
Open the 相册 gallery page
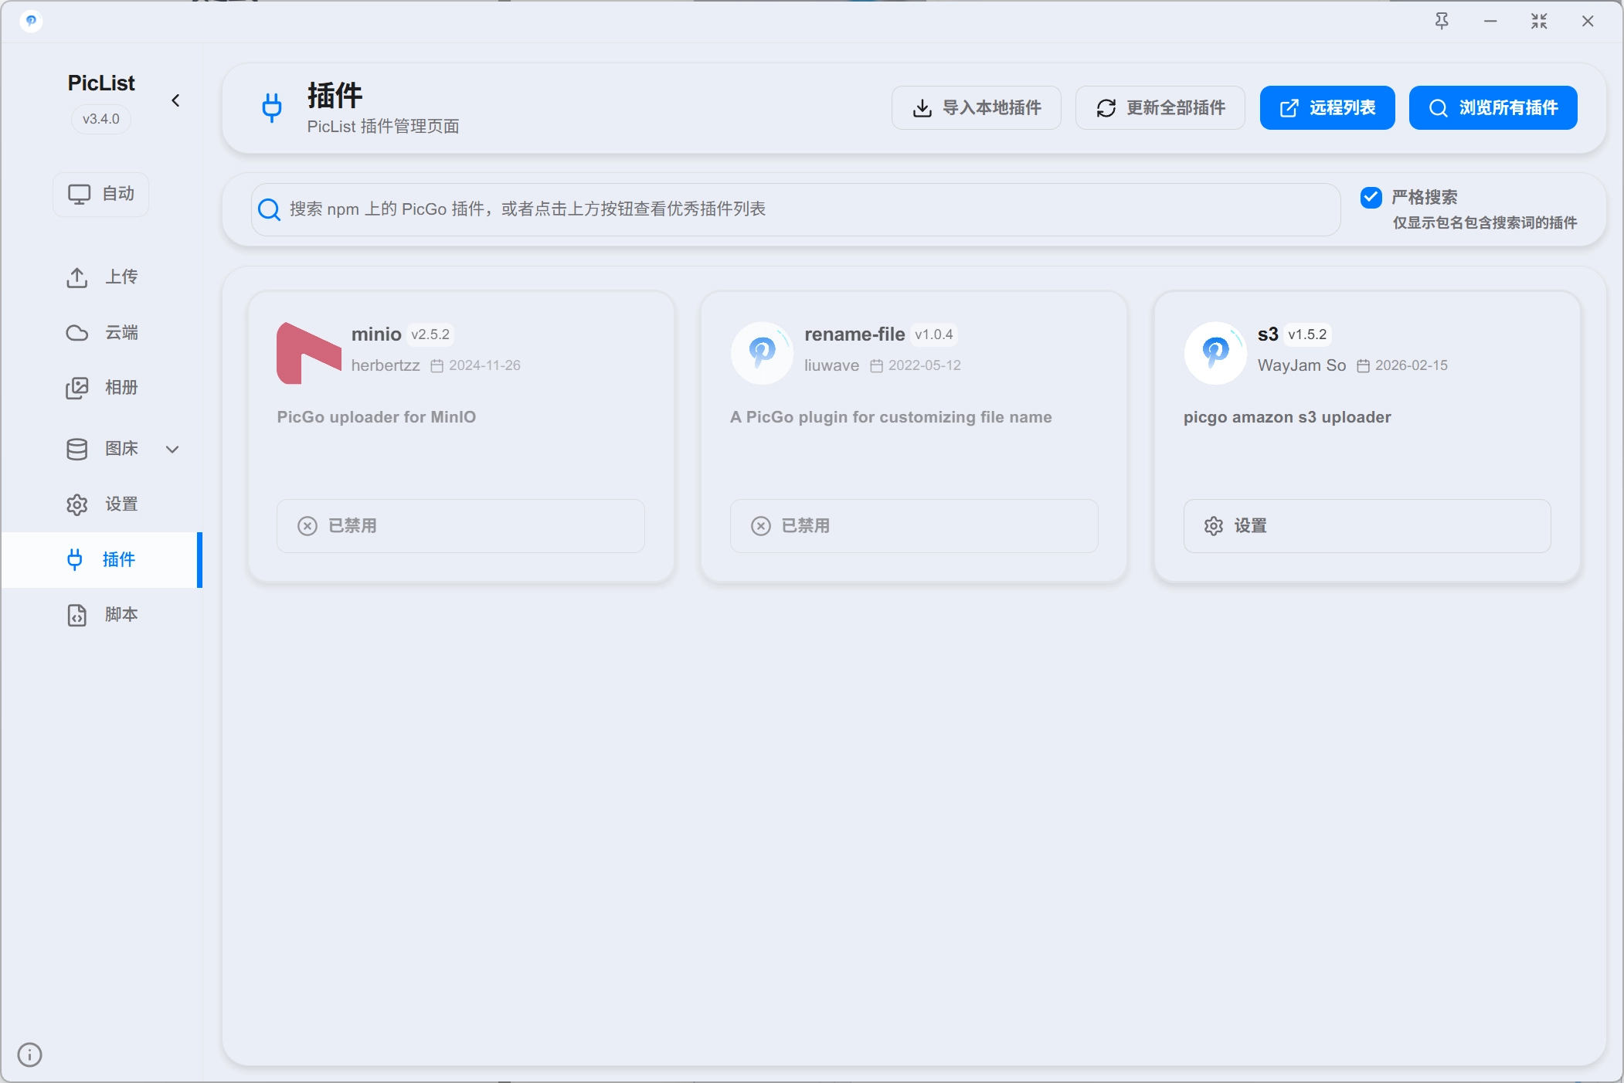101,388
